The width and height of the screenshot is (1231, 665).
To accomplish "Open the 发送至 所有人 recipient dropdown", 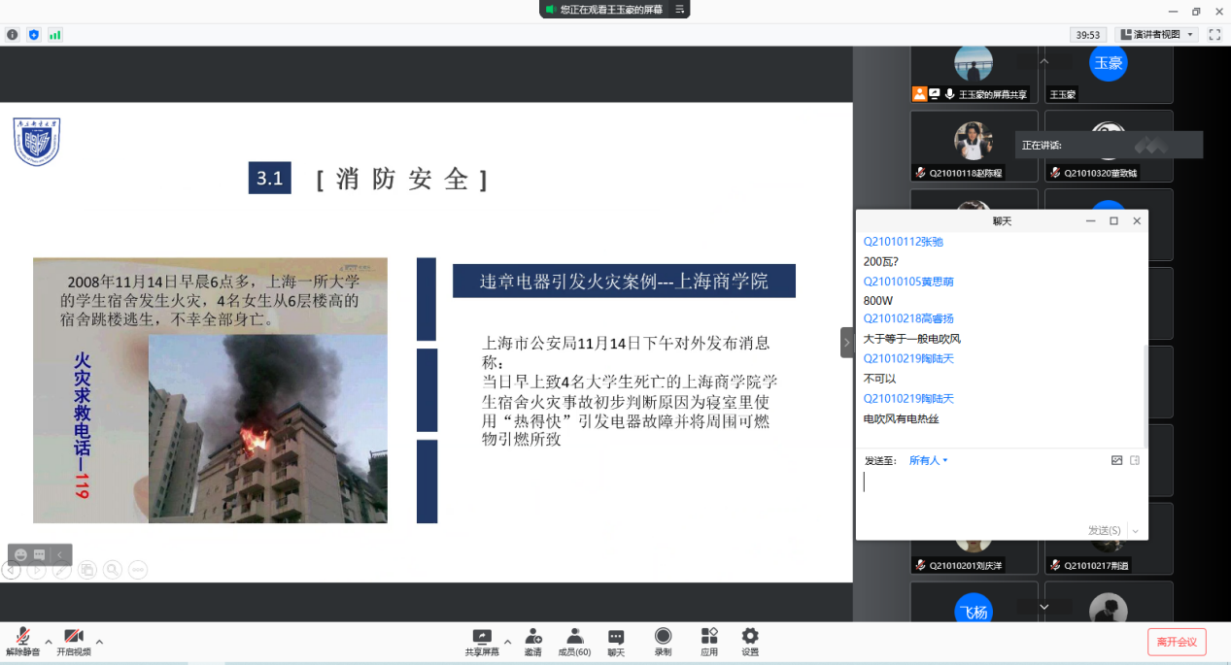I will 928,460.
